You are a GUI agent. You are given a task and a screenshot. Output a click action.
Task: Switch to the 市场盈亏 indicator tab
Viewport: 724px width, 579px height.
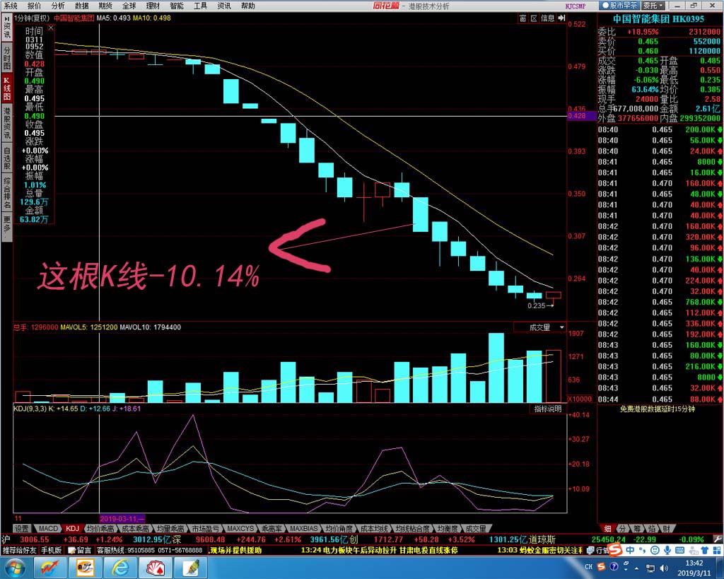coord(206,528)
